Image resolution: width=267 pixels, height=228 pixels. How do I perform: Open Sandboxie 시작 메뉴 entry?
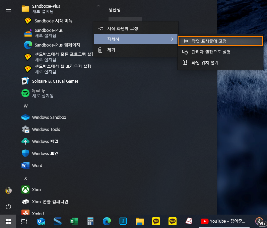(x=54, y=21)
